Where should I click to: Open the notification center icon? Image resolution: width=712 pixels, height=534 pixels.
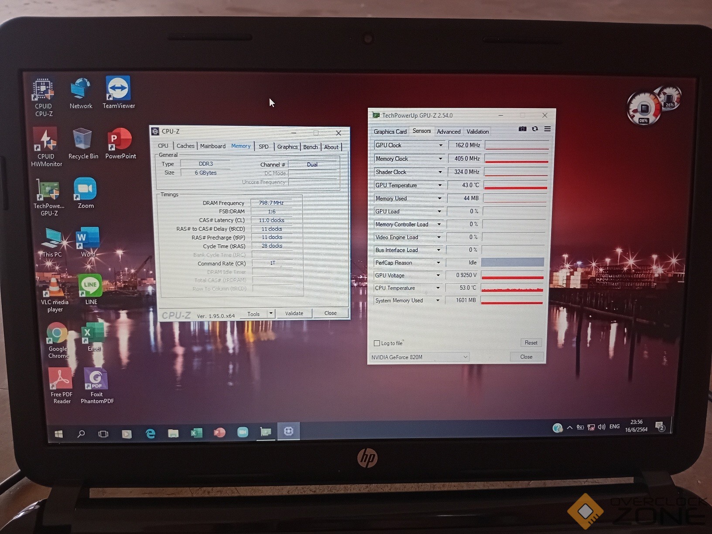coord(660,426)
